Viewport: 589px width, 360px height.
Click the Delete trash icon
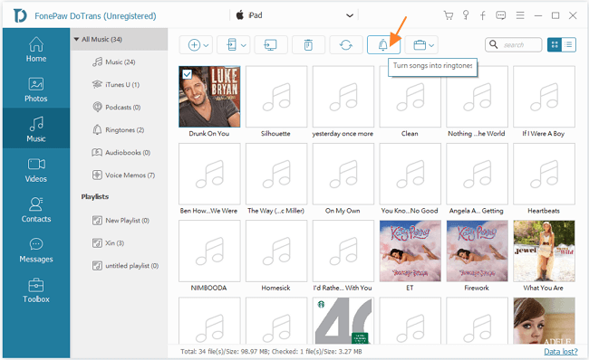(x=308, y=45)
